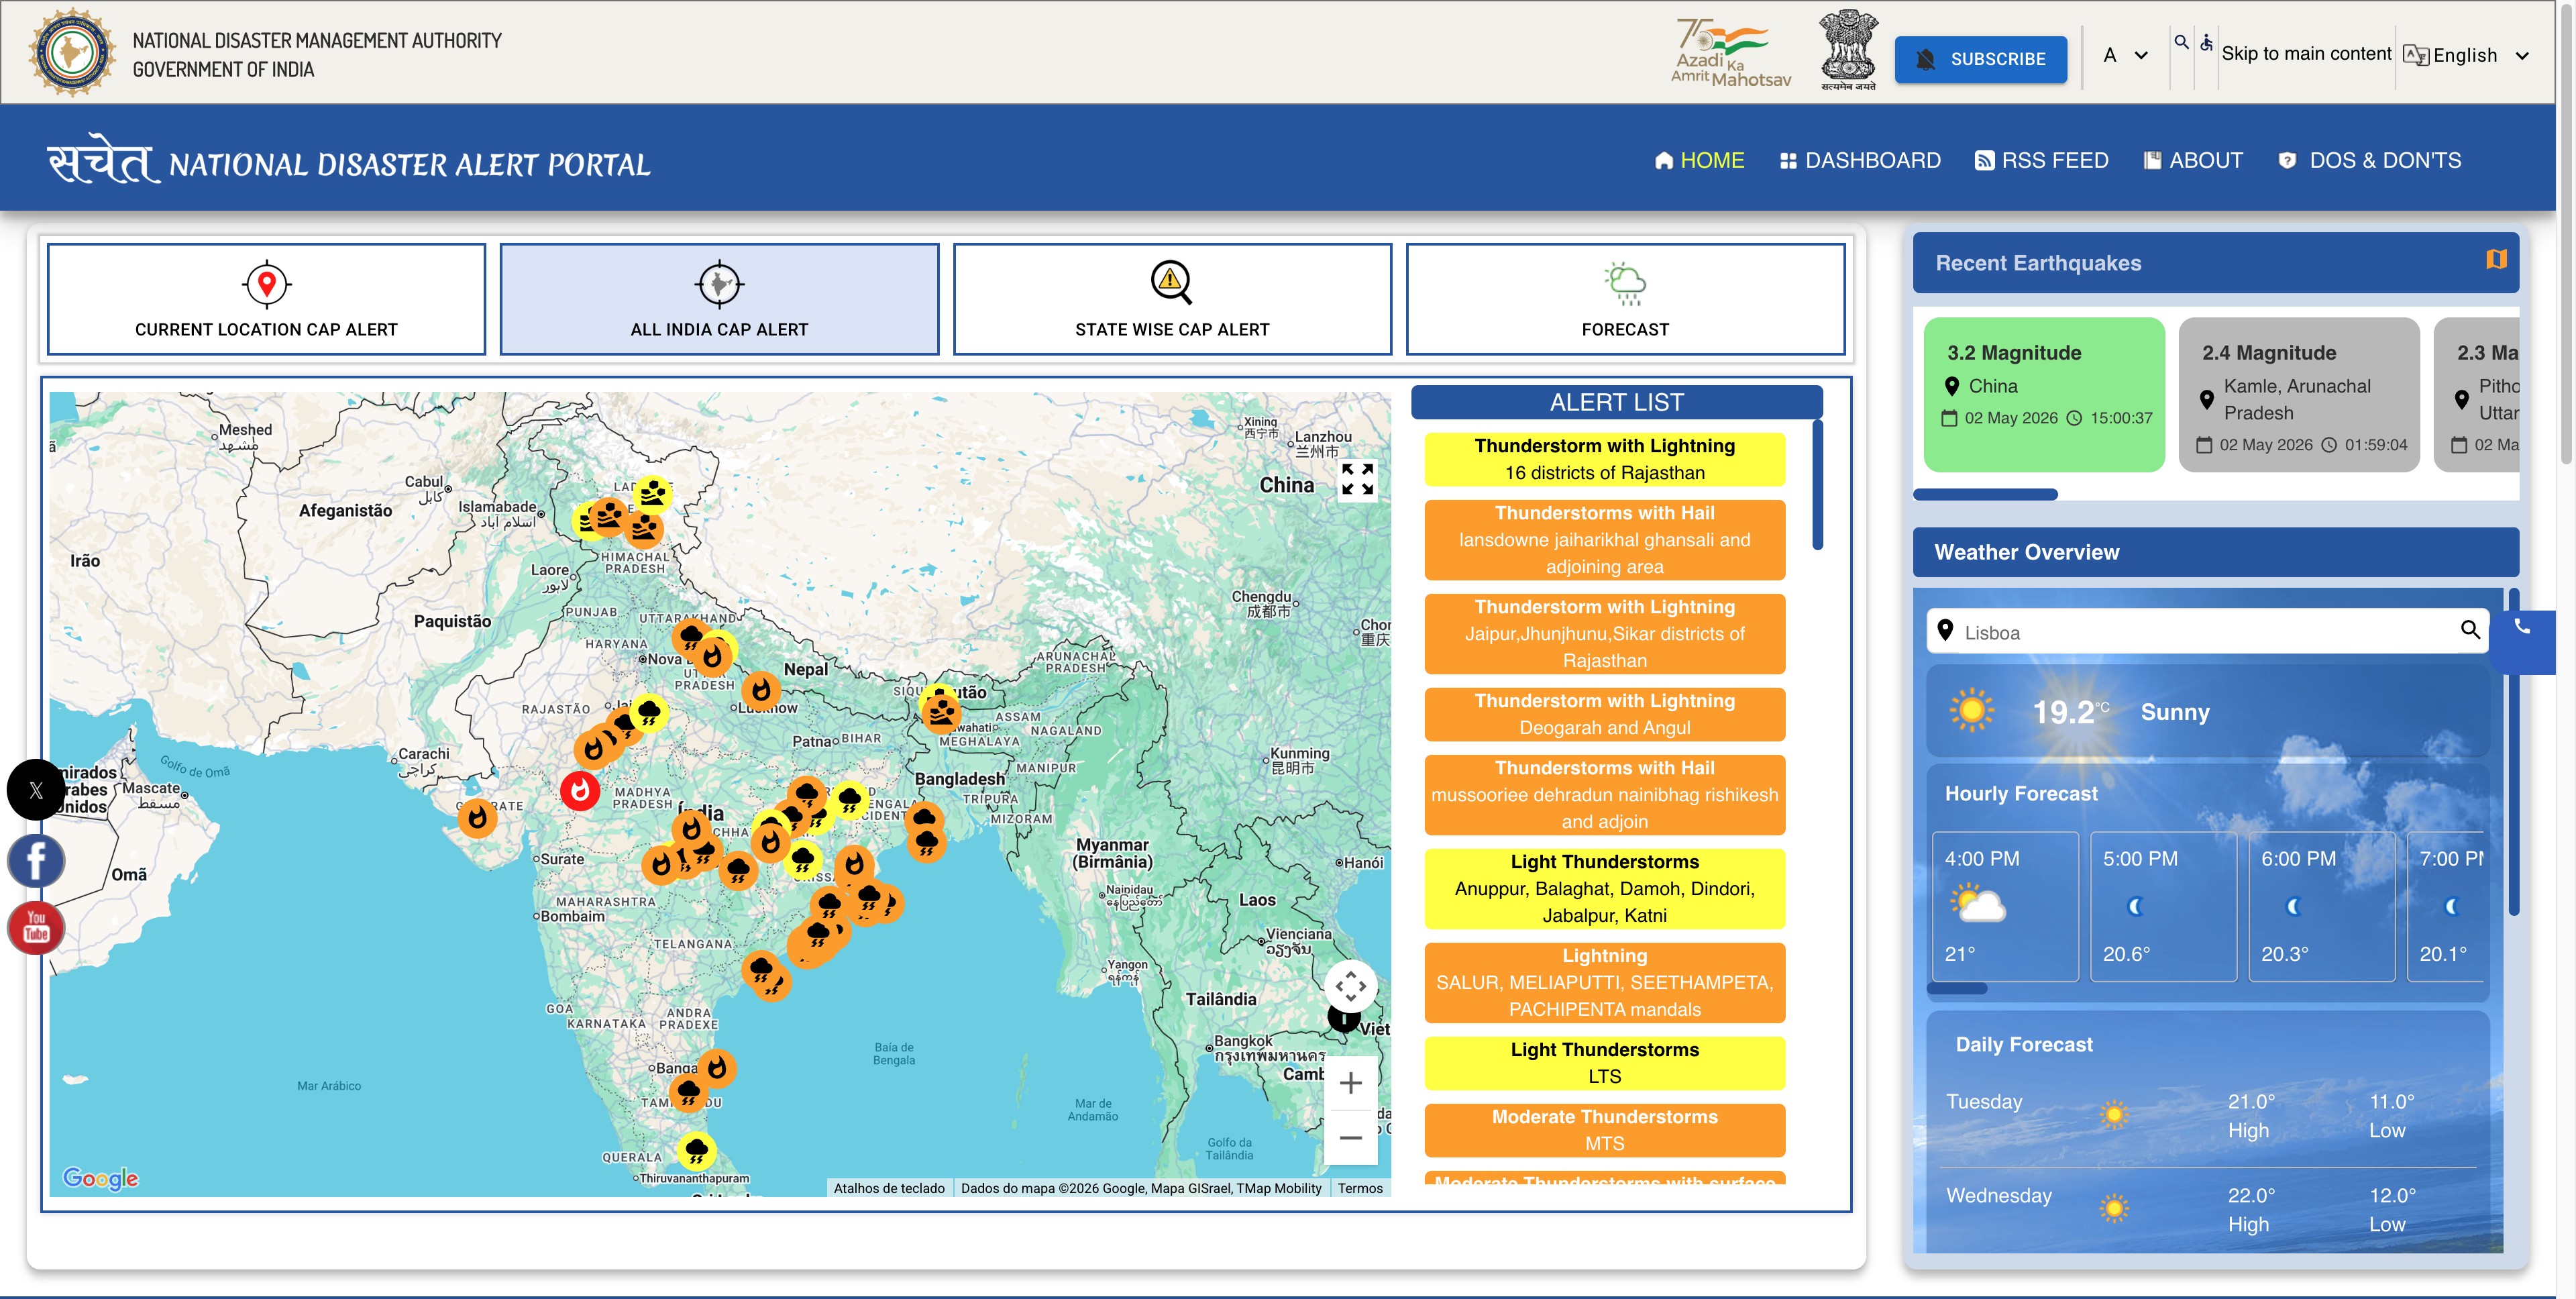This screenshot has width=2576, height=1299.
Task: Open 16 districts of Rajasthan alert
Action: tap(1604, 459)
